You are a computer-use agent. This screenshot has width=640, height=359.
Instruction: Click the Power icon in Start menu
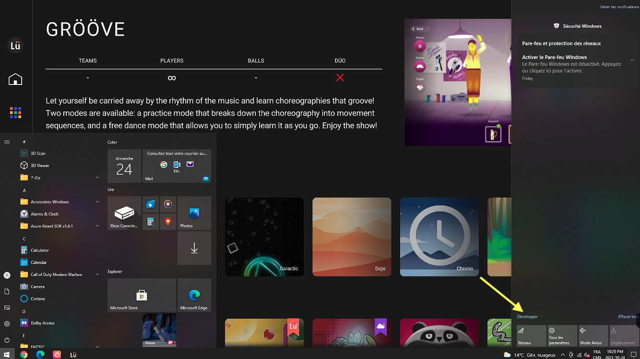[x=7, y=339]
